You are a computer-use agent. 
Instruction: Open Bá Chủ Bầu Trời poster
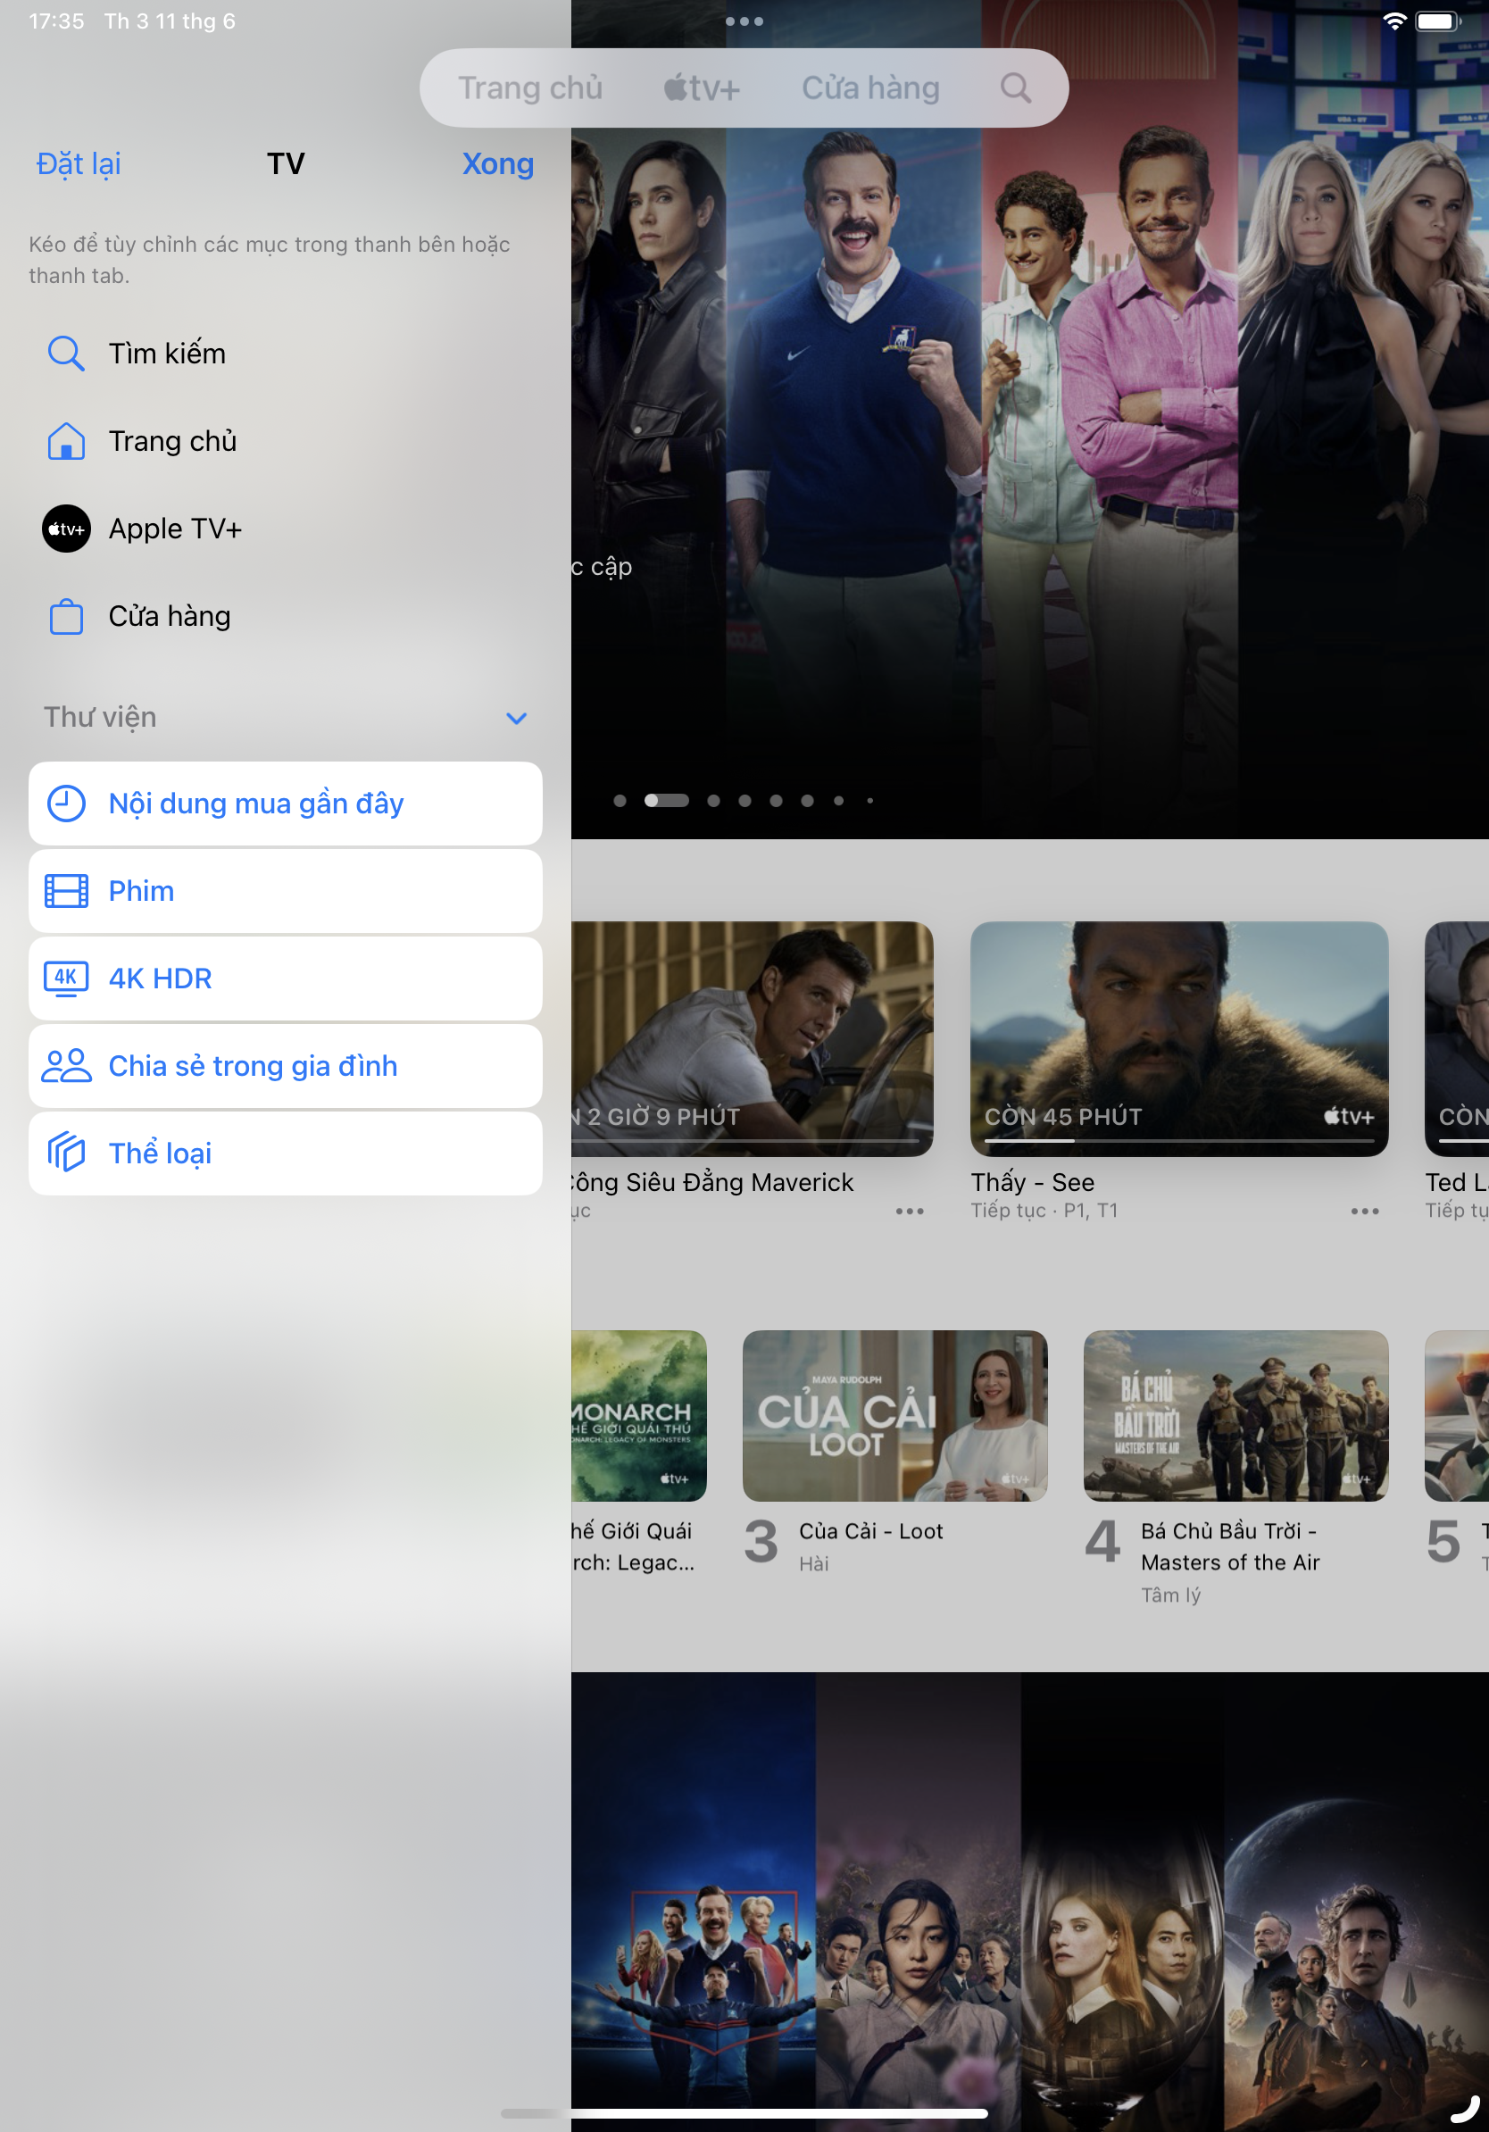(1235, 1416)
